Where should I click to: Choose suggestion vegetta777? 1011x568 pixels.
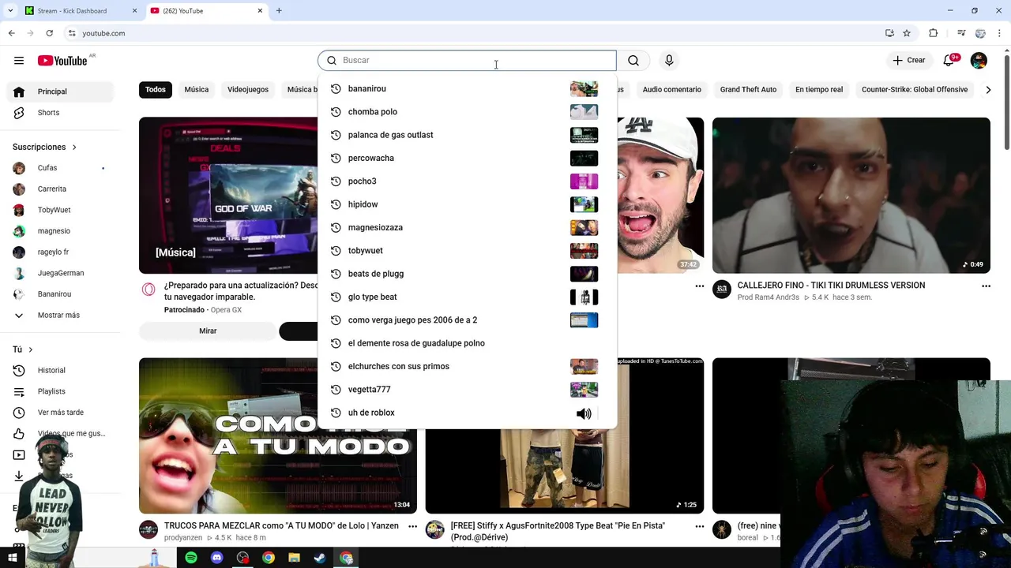467,390
